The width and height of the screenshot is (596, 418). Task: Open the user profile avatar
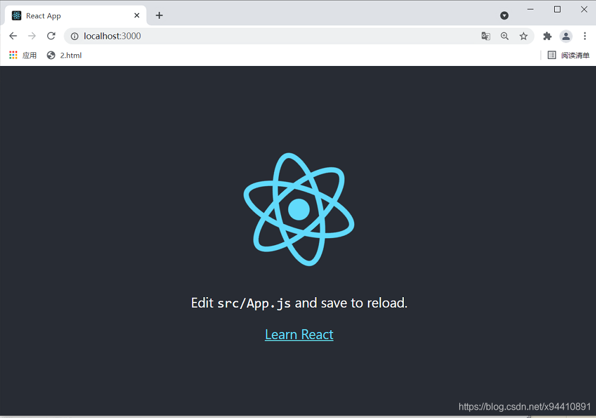566,36
